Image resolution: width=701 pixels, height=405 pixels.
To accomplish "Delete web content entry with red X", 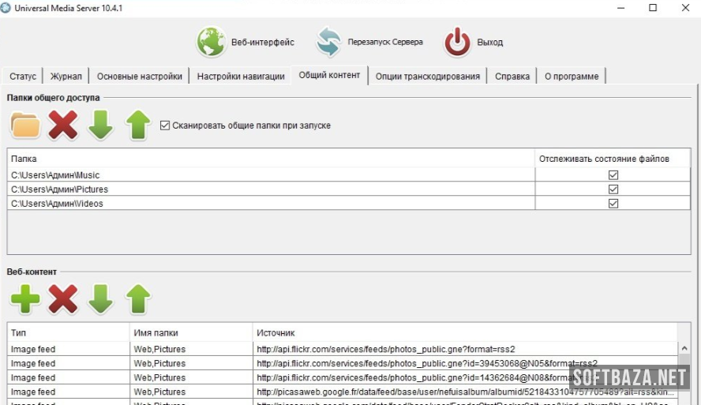I will pos(63,299).
